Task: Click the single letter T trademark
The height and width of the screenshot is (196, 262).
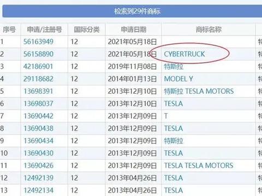Action: click(166, 116)
